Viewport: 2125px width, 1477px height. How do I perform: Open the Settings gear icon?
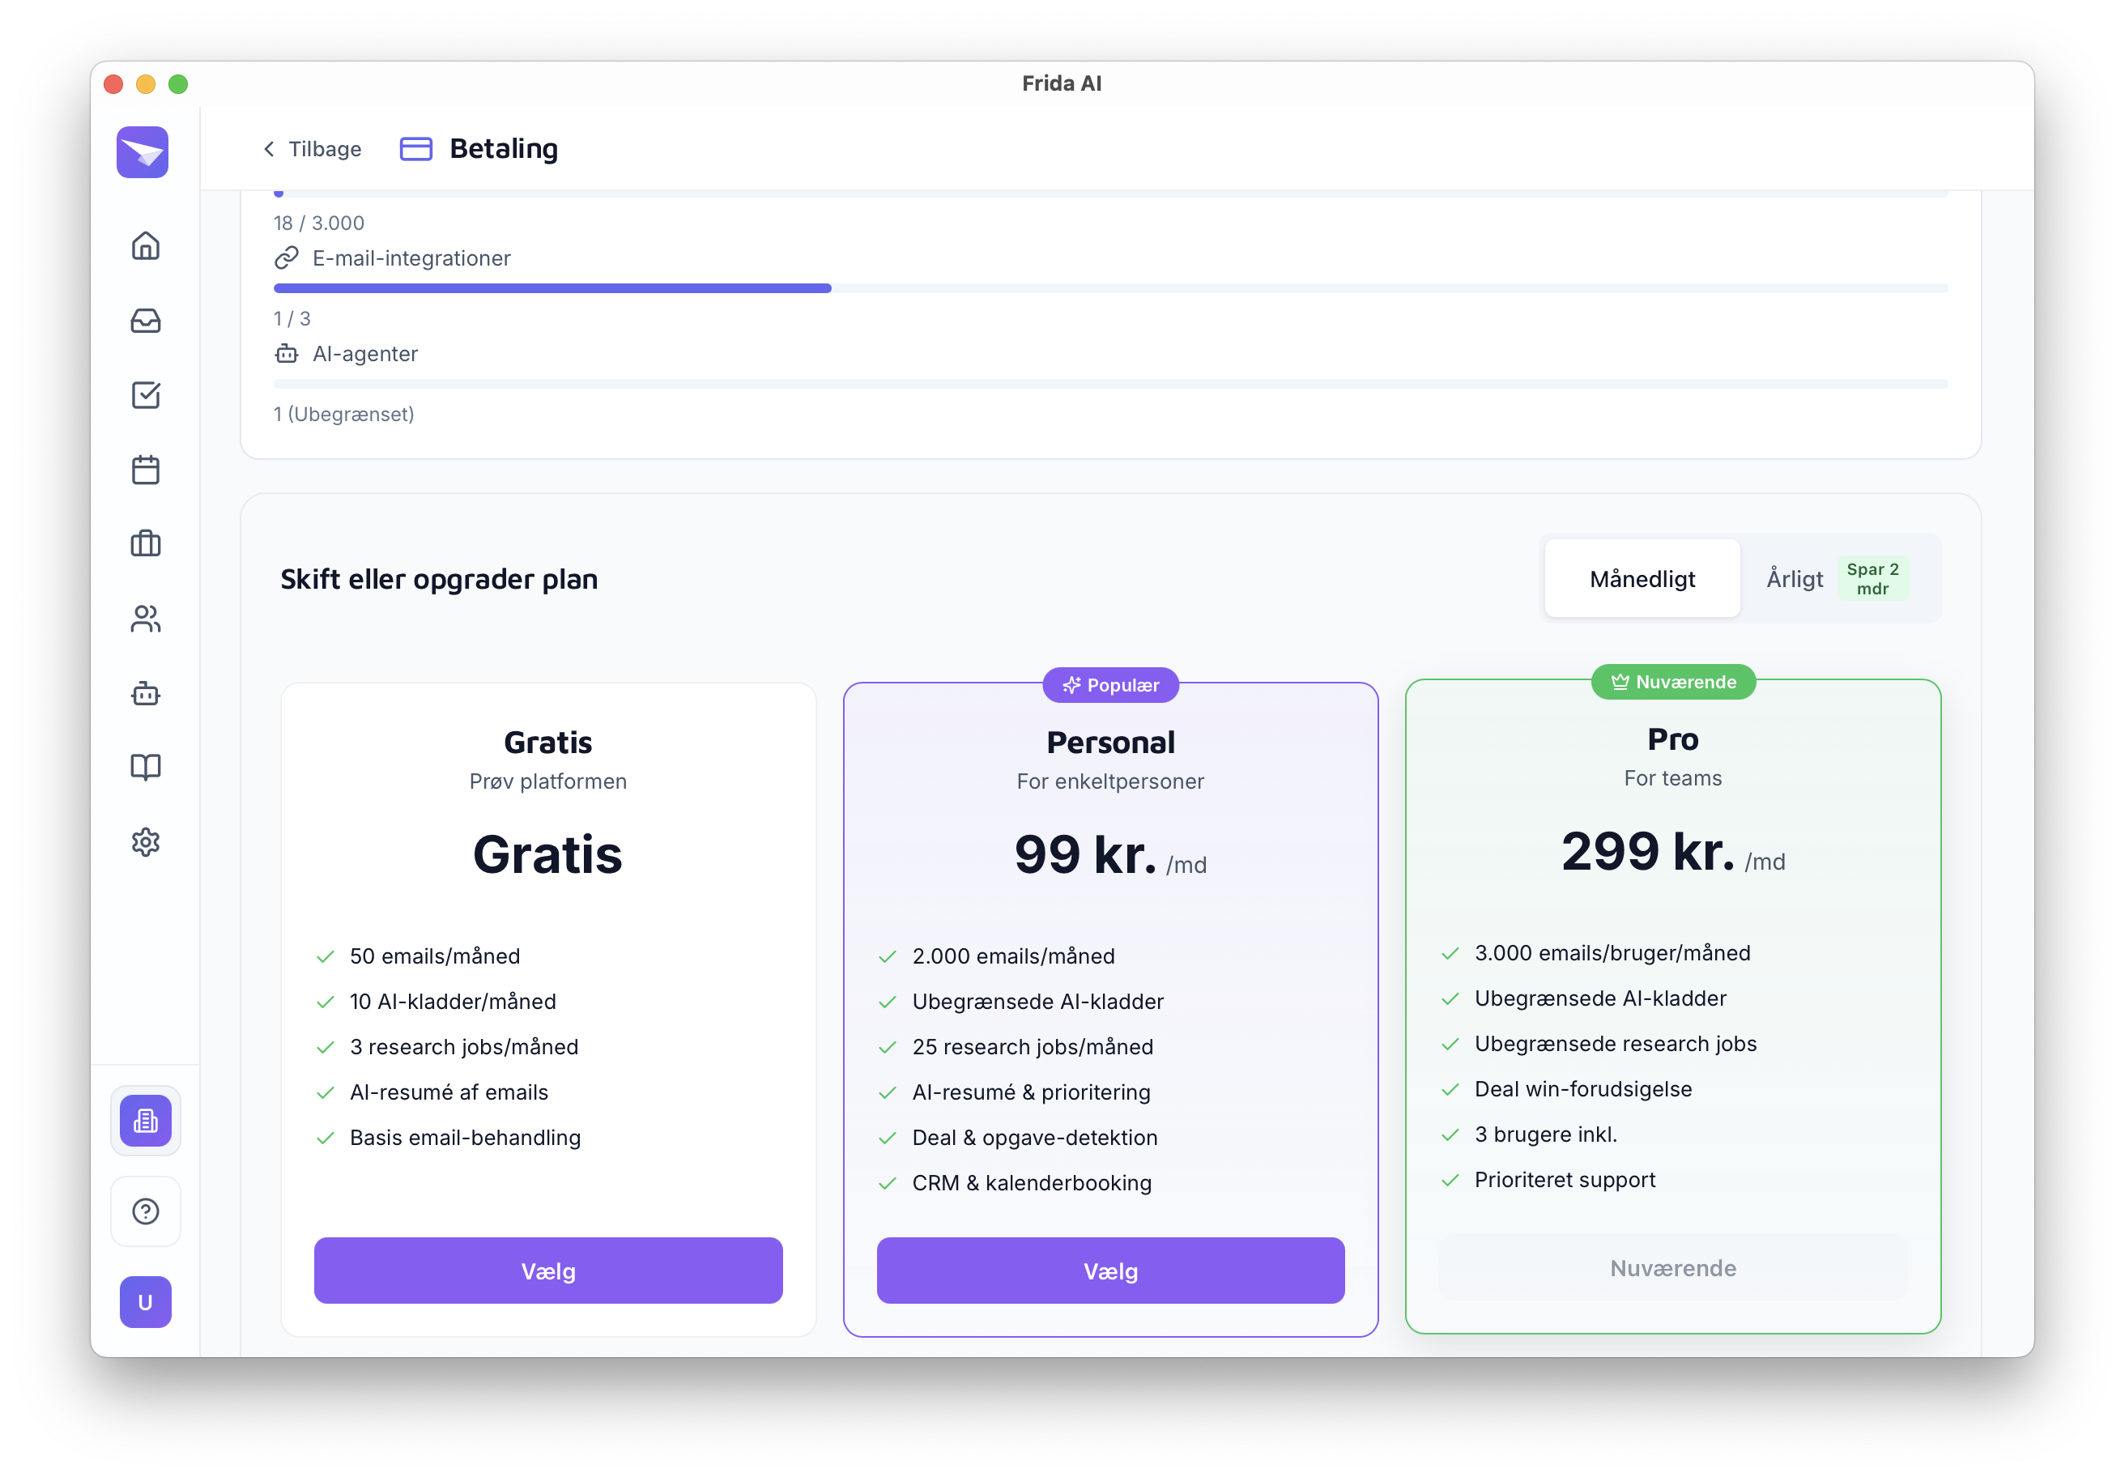point(145,842)
